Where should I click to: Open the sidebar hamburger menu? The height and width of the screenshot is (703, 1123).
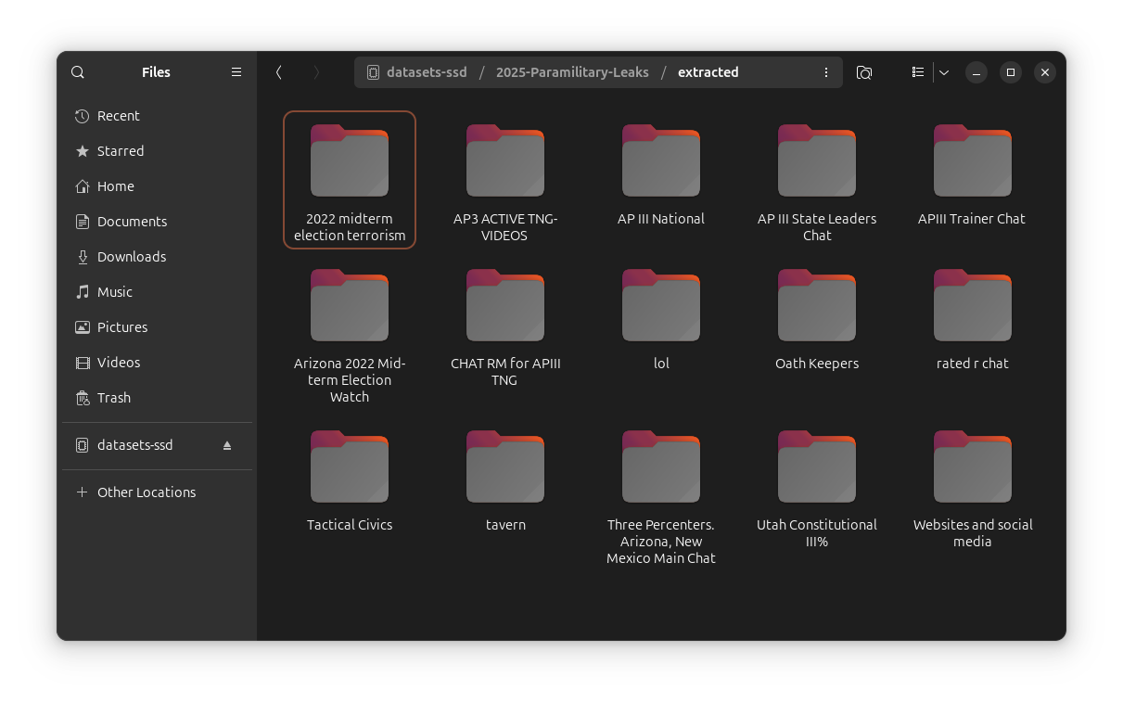pyautogui.click(x=236, y=72)
